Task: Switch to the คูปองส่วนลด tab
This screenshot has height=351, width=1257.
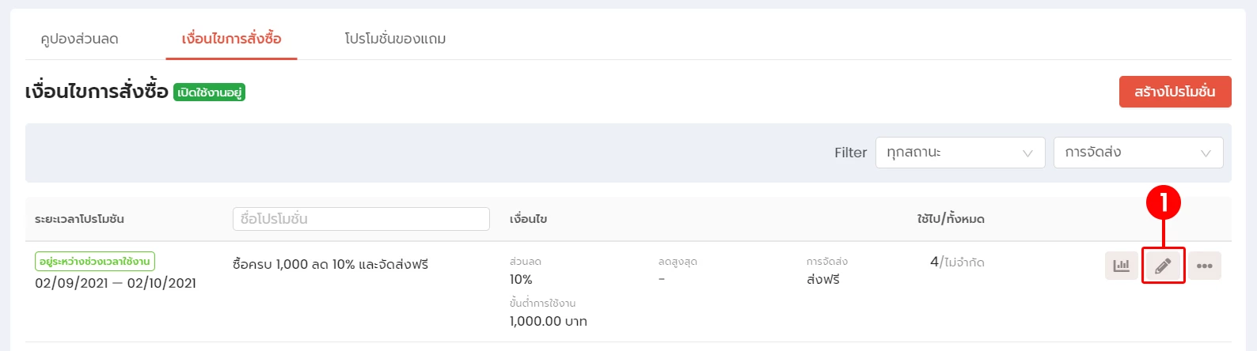Action: click(79, 39)
